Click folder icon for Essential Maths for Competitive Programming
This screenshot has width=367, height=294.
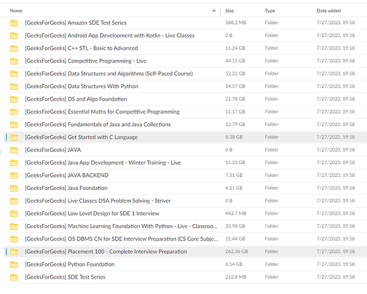point(14,112)
